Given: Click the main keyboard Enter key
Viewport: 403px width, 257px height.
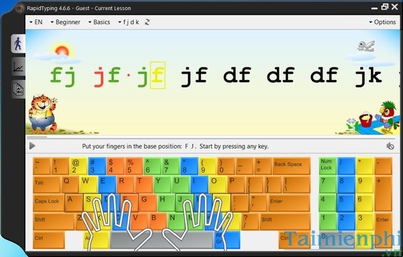Looking at the screenshot, I should point(289,203).
